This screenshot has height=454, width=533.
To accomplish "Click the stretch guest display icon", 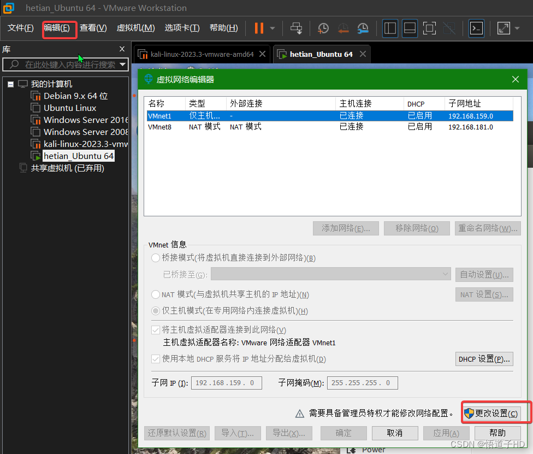I will (x=504, y=28).
